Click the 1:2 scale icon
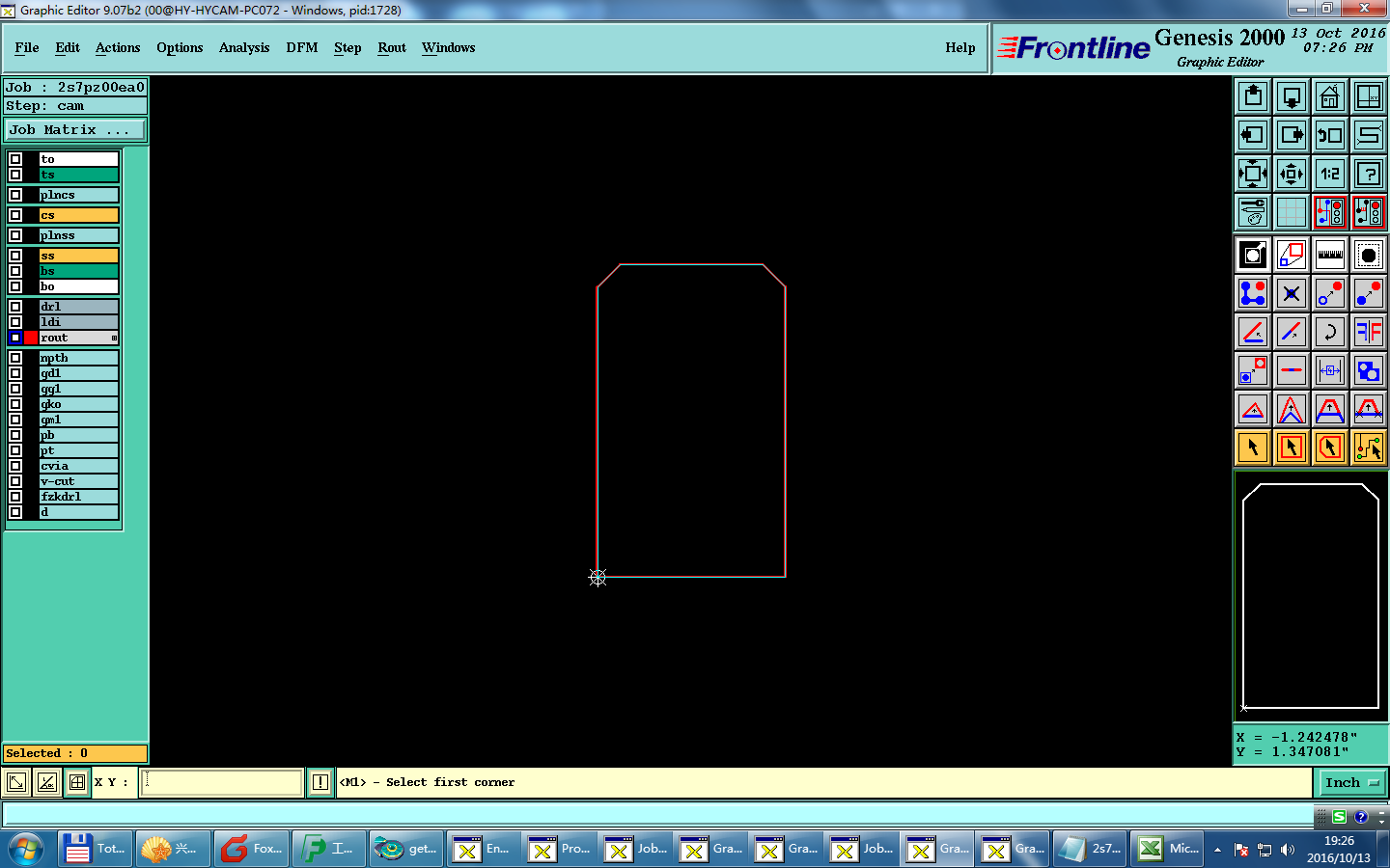1390x868 pixels. click(1330, 174)
